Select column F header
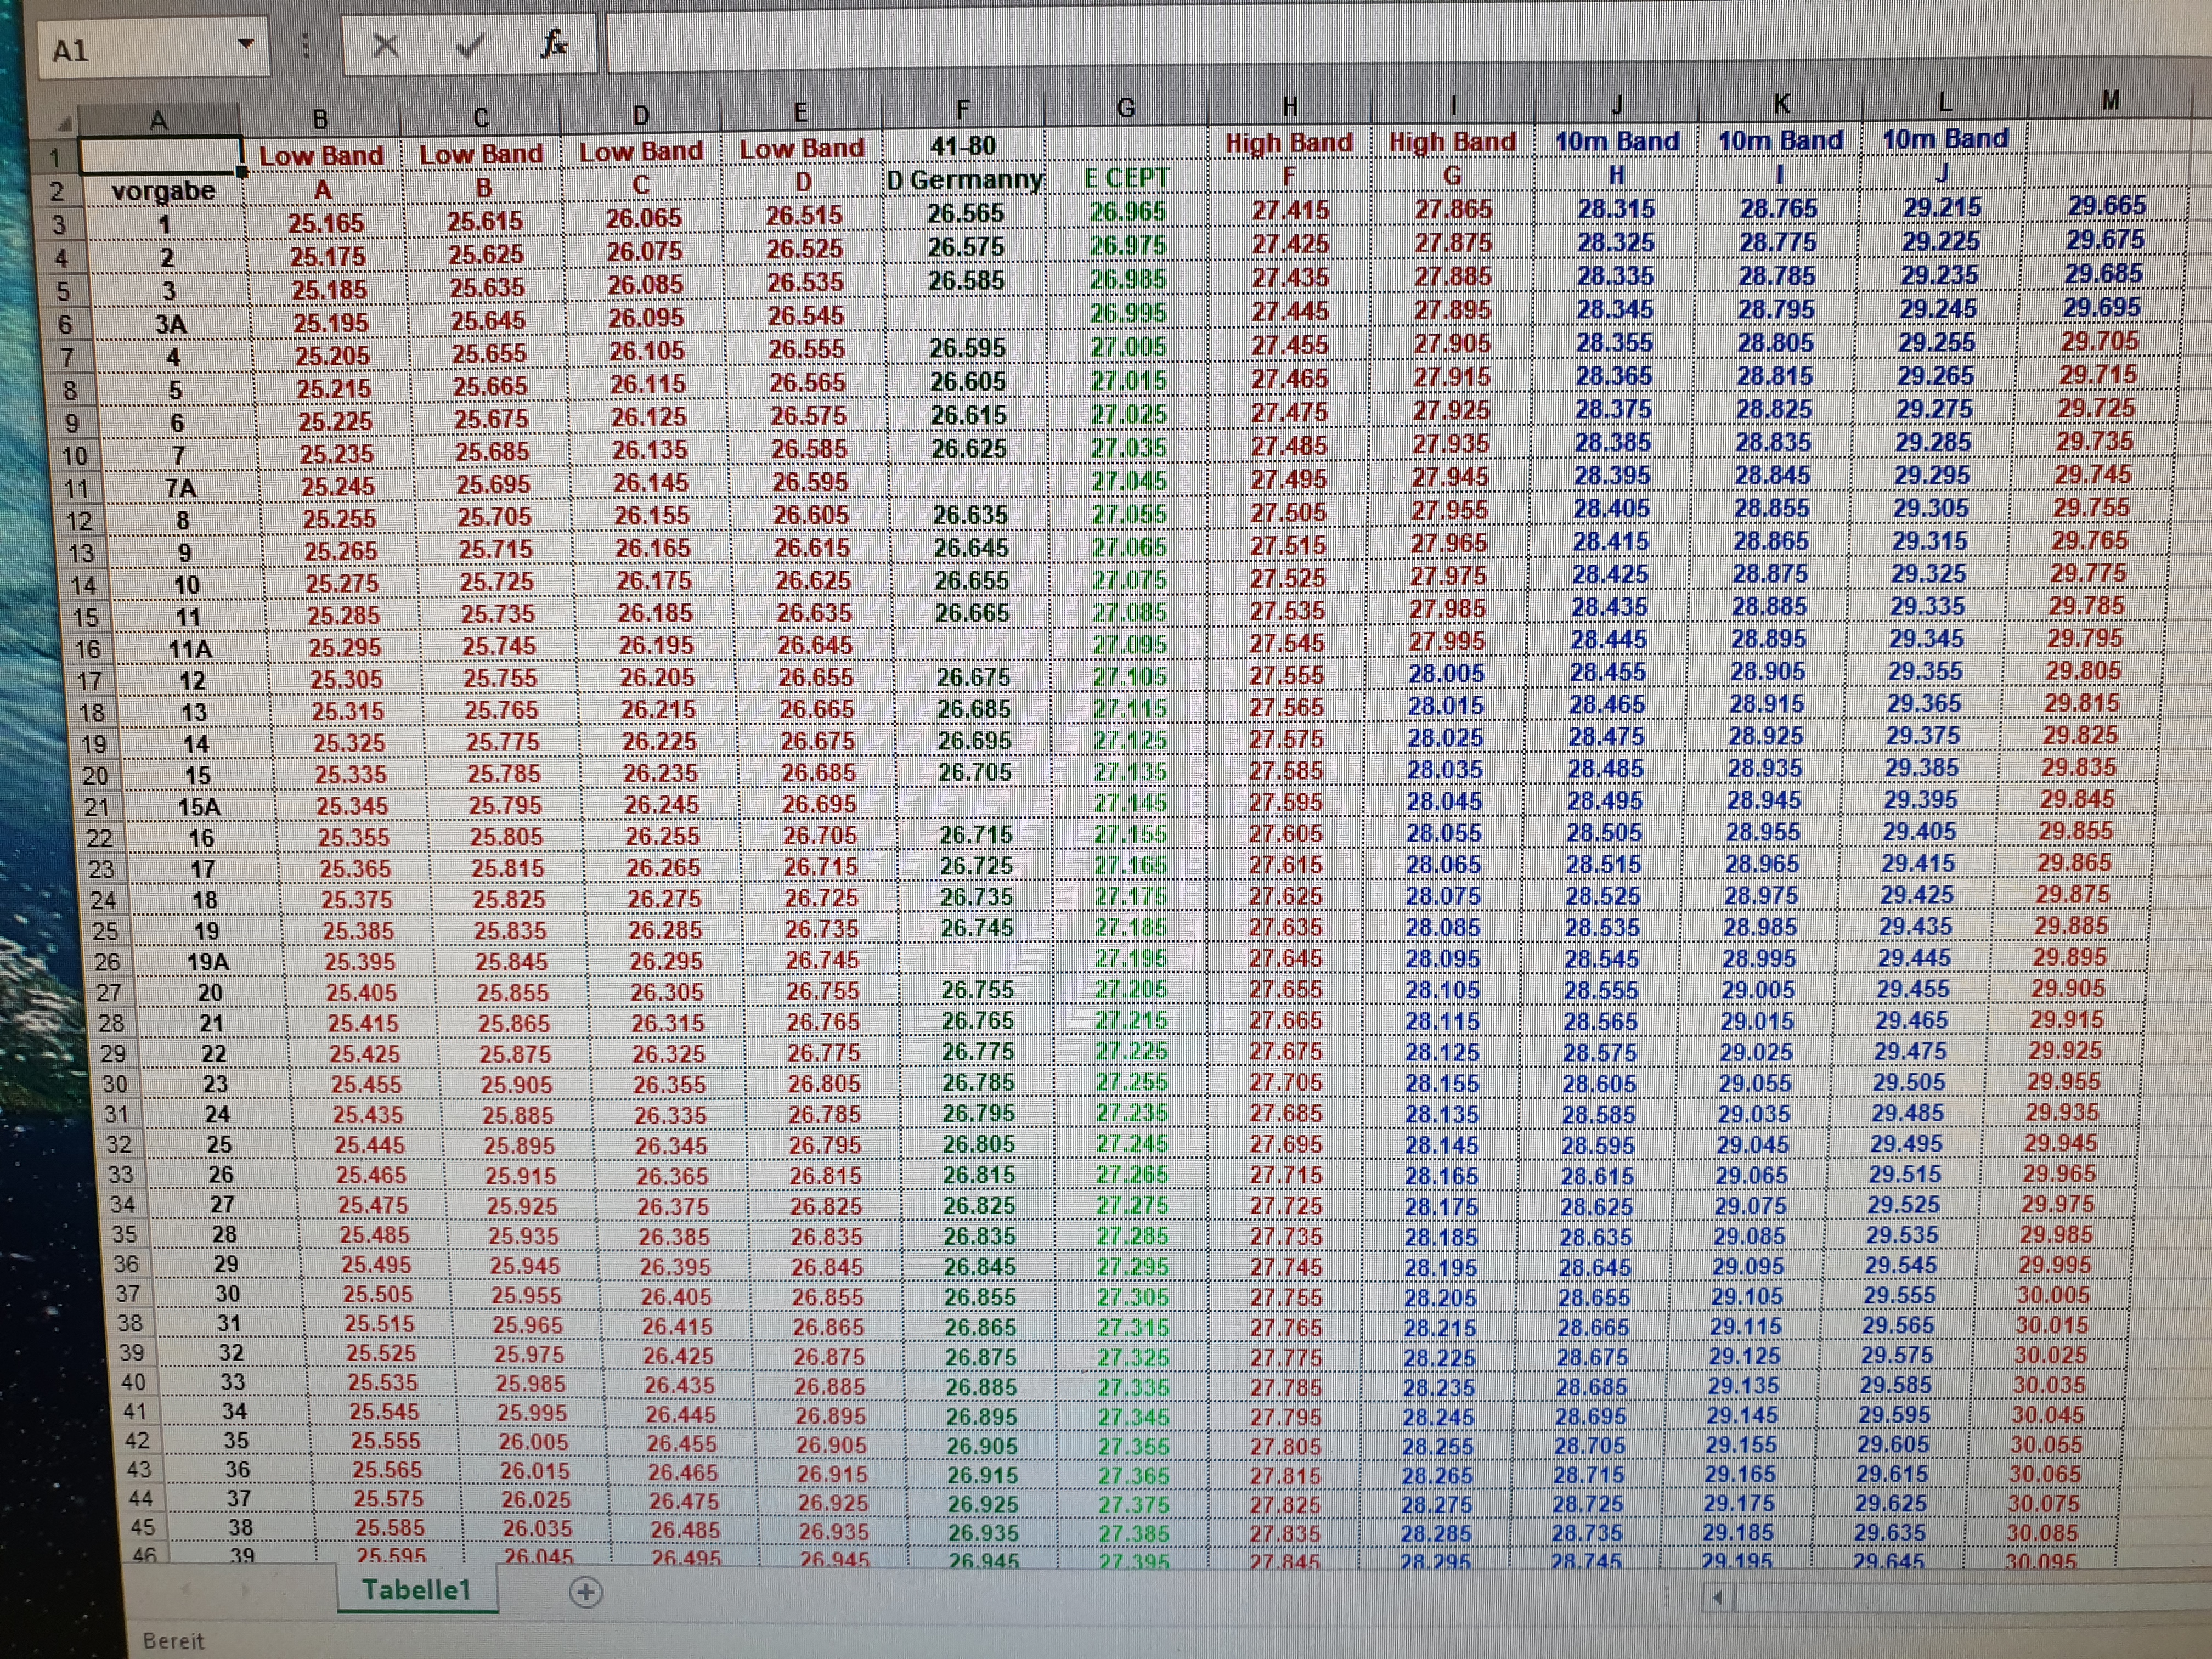The height and width of the screenshot is (1659, 2212). coord(963,110)
